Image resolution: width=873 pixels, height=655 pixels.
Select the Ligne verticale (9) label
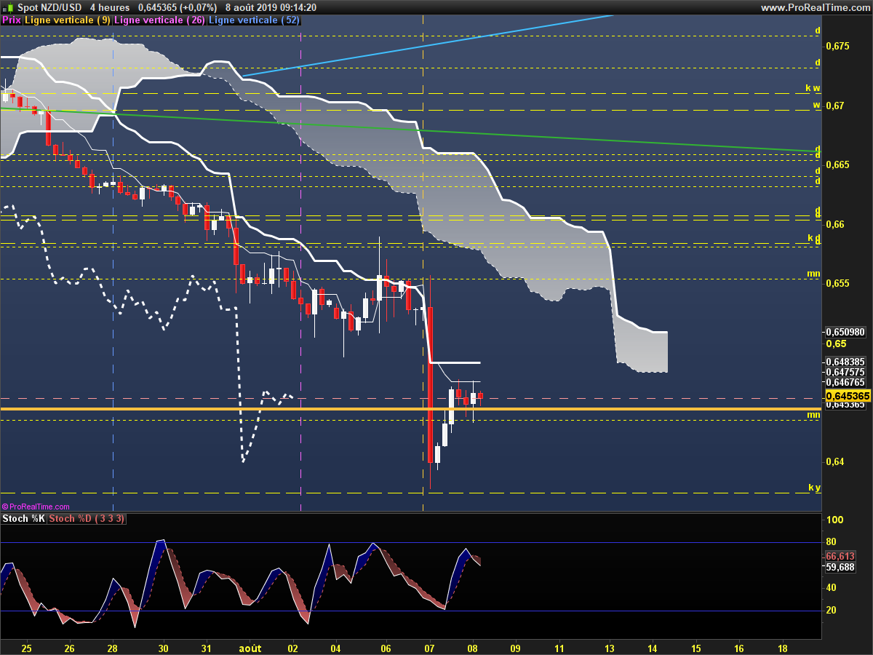pos(68,20)
